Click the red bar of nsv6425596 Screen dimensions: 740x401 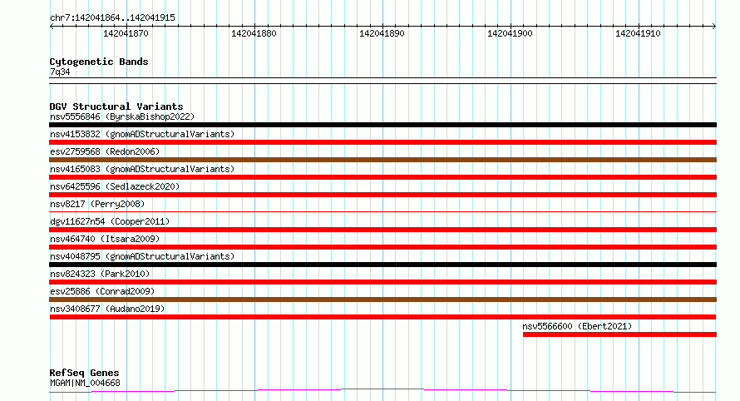[x=382, y=195]
